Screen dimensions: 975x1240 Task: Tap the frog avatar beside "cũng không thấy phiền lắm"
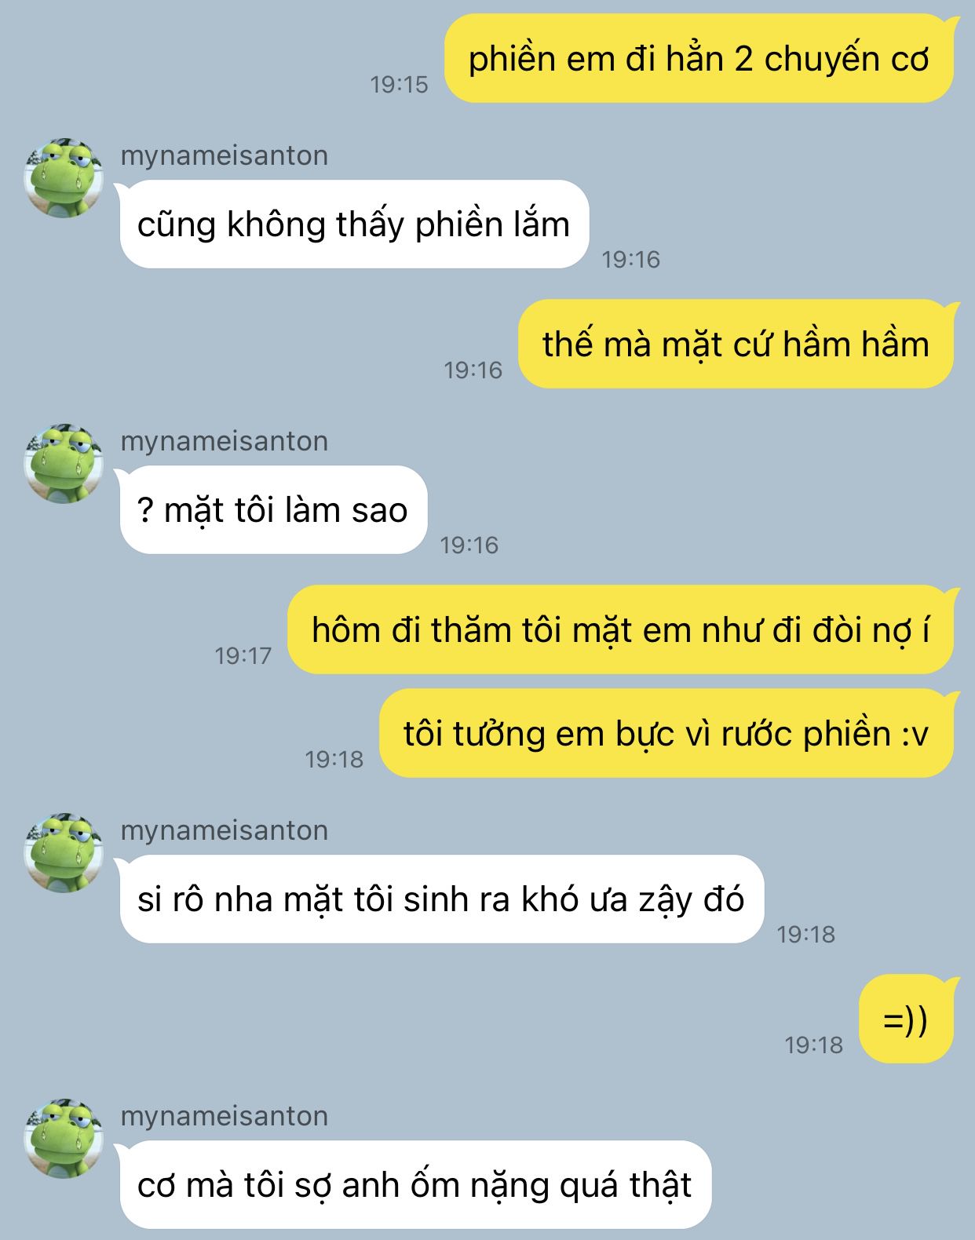(64, 178)
